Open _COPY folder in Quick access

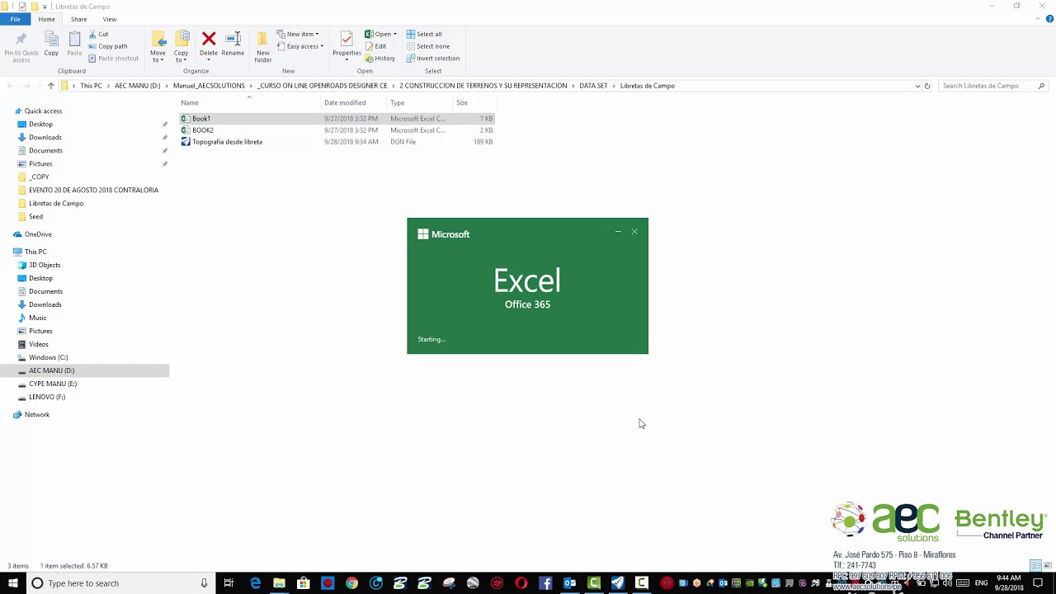pos(39,177)
